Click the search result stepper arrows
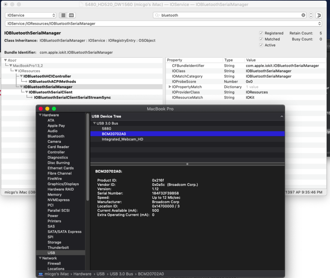The width and height of the screenshot is (330, 278). click(x=311, y=15)
